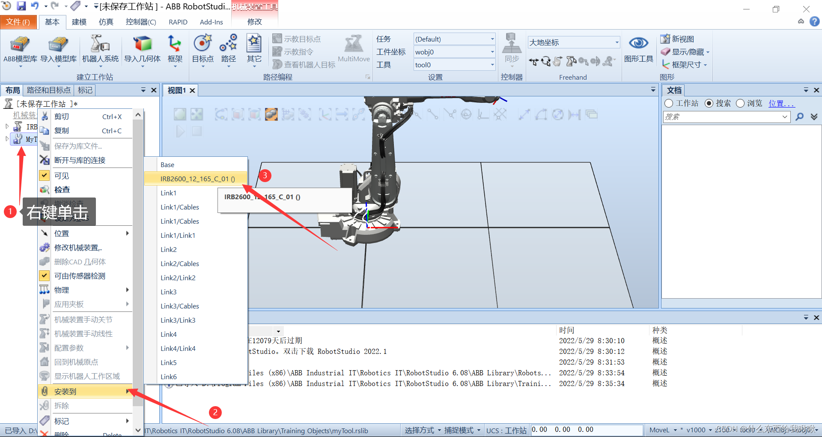Choose 剪切 cut from context menu
The image size is (822, 437).
86,117
